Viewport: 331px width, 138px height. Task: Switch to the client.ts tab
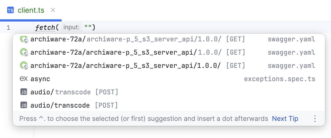(30, 10)
